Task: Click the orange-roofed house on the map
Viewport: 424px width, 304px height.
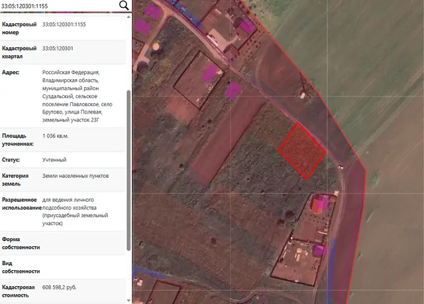Action: point(317,205)
